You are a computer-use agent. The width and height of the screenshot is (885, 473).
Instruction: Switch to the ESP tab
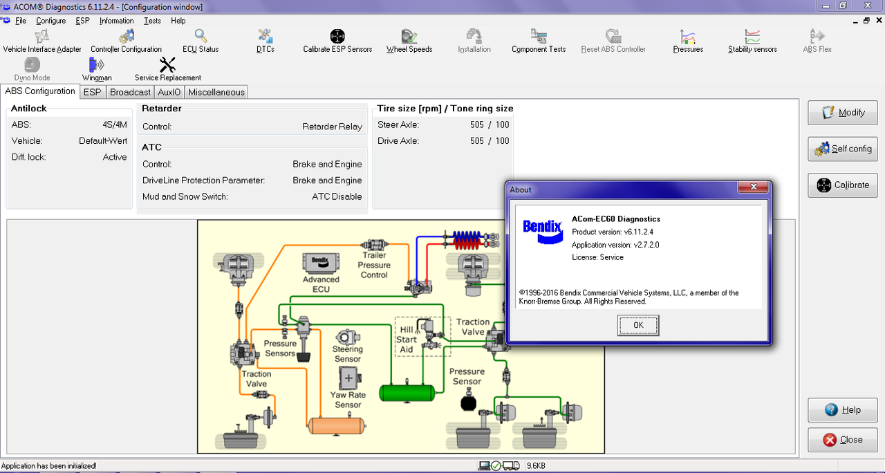(x=92, y=92)
